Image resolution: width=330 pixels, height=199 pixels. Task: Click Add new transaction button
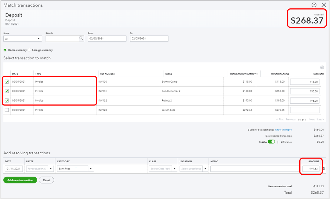pyautogui.click(x=20, y=180)
